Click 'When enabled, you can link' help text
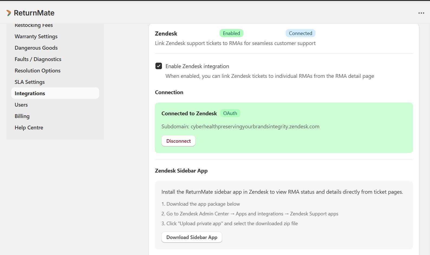The image size is (430, 255). click(x=270, y=76)
